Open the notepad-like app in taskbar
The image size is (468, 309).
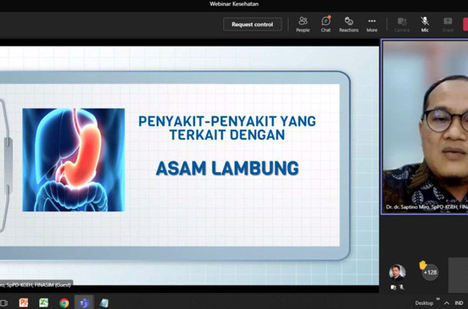tap(104, 303)
